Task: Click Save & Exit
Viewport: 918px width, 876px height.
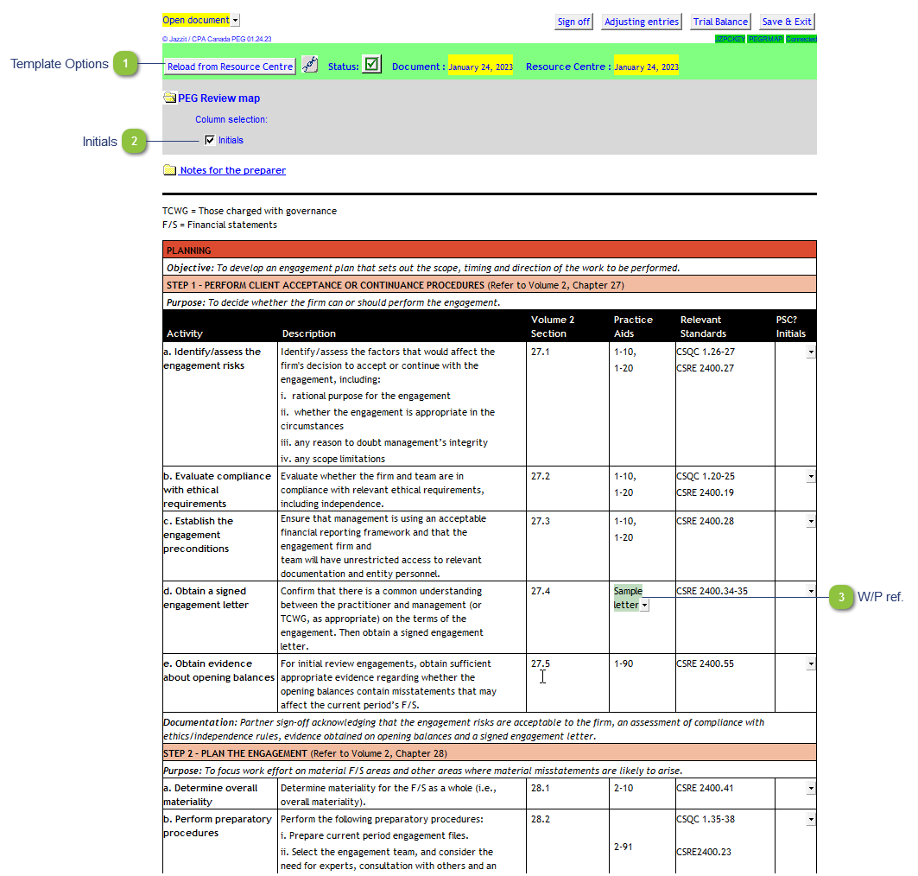Action: (x=787, y=22)
